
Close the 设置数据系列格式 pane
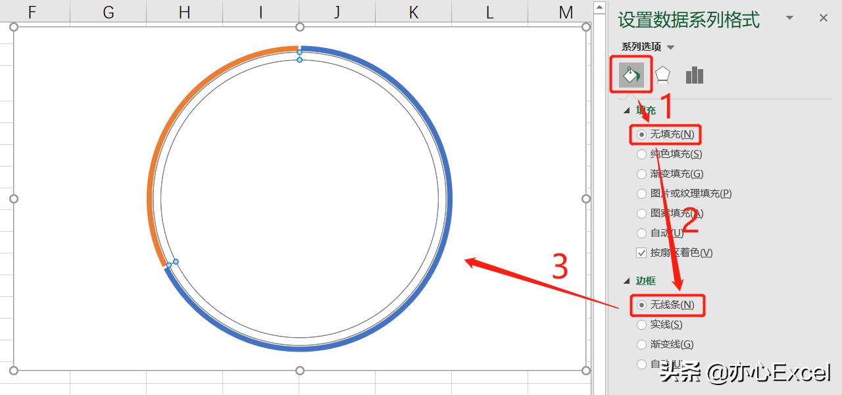click(x=823, y=18)
